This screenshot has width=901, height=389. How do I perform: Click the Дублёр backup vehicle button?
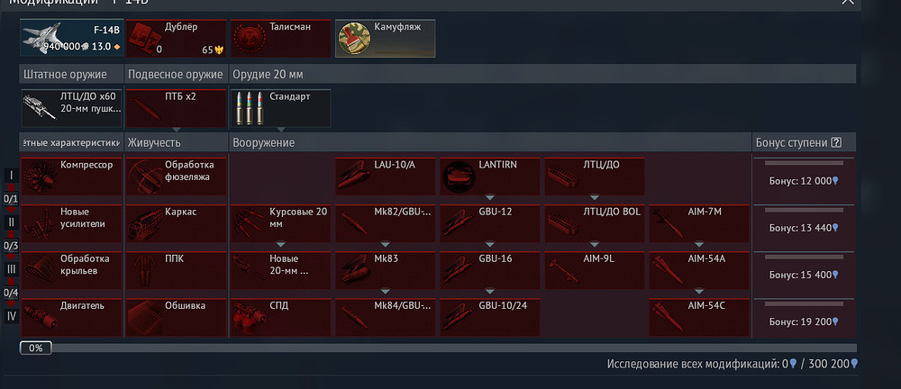tap(176, 39)
